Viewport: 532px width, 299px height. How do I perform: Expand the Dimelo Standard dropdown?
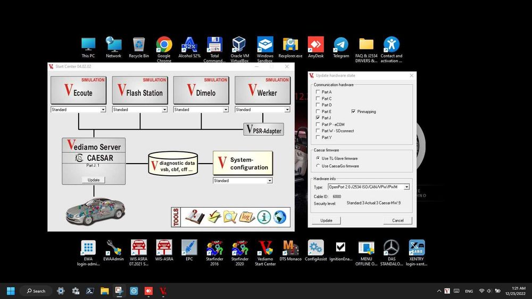[226, 110]
